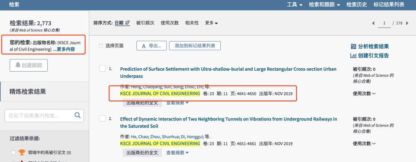Image resolution: width=416 pixels, height=162 pixels.
Task: Click 精炼检索结果 panel heading
Action: [28, 92]
